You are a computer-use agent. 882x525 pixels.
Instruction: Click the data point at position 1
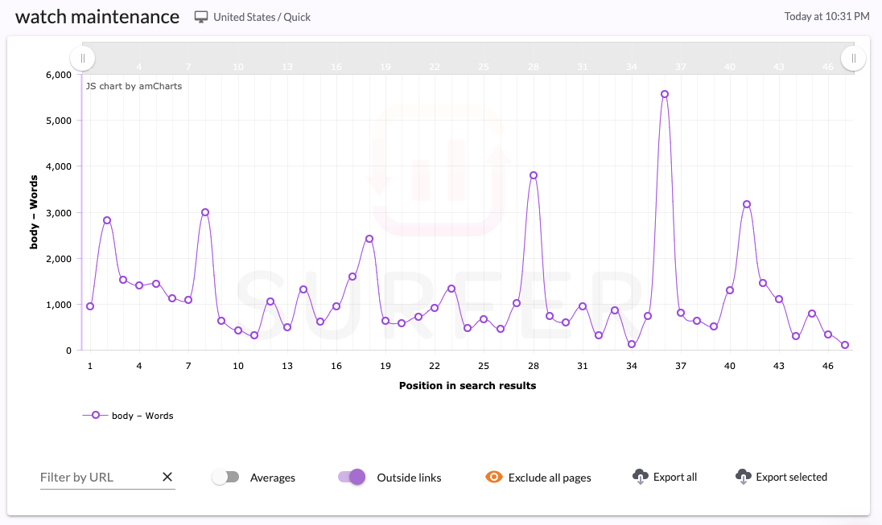pos(90,306)
